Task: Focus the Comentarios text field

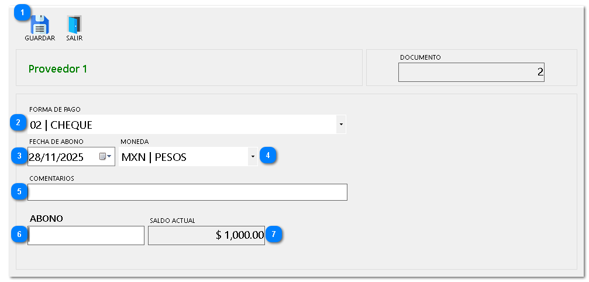Action: (187, 192)
